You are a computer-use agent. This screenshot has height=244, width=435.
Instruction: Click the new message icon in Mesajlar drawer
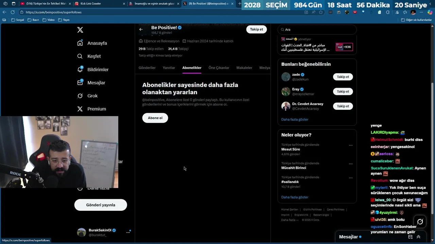(x=411, y=237)
